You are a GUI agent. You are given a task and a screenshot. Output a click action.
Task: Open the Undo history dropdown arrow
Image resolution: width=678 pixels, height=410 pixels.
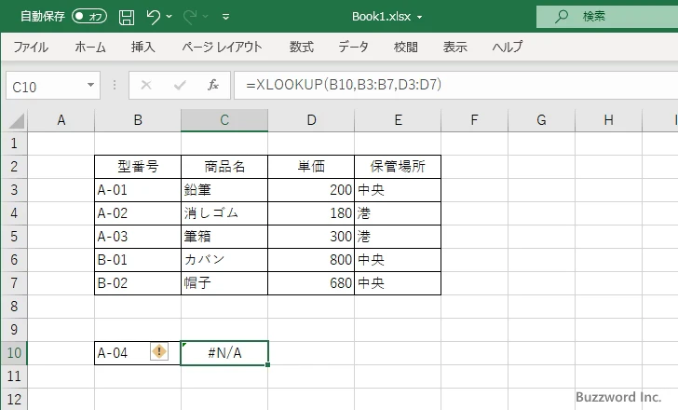(x=169, y=17)
